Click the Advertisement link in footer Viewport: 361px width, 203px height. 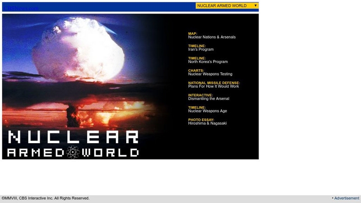pos(347,198)
